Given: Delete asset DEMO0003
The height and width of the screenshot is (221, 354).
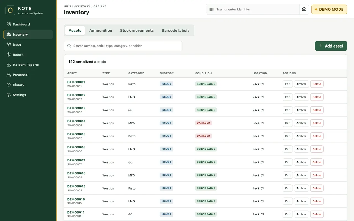Looking at the screenshot, I should coord(317,110).
